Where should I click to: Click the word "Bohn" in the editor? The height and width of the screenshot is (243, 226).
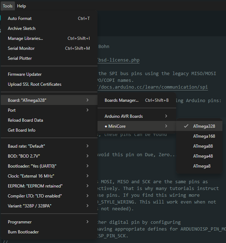coord(104,47)
